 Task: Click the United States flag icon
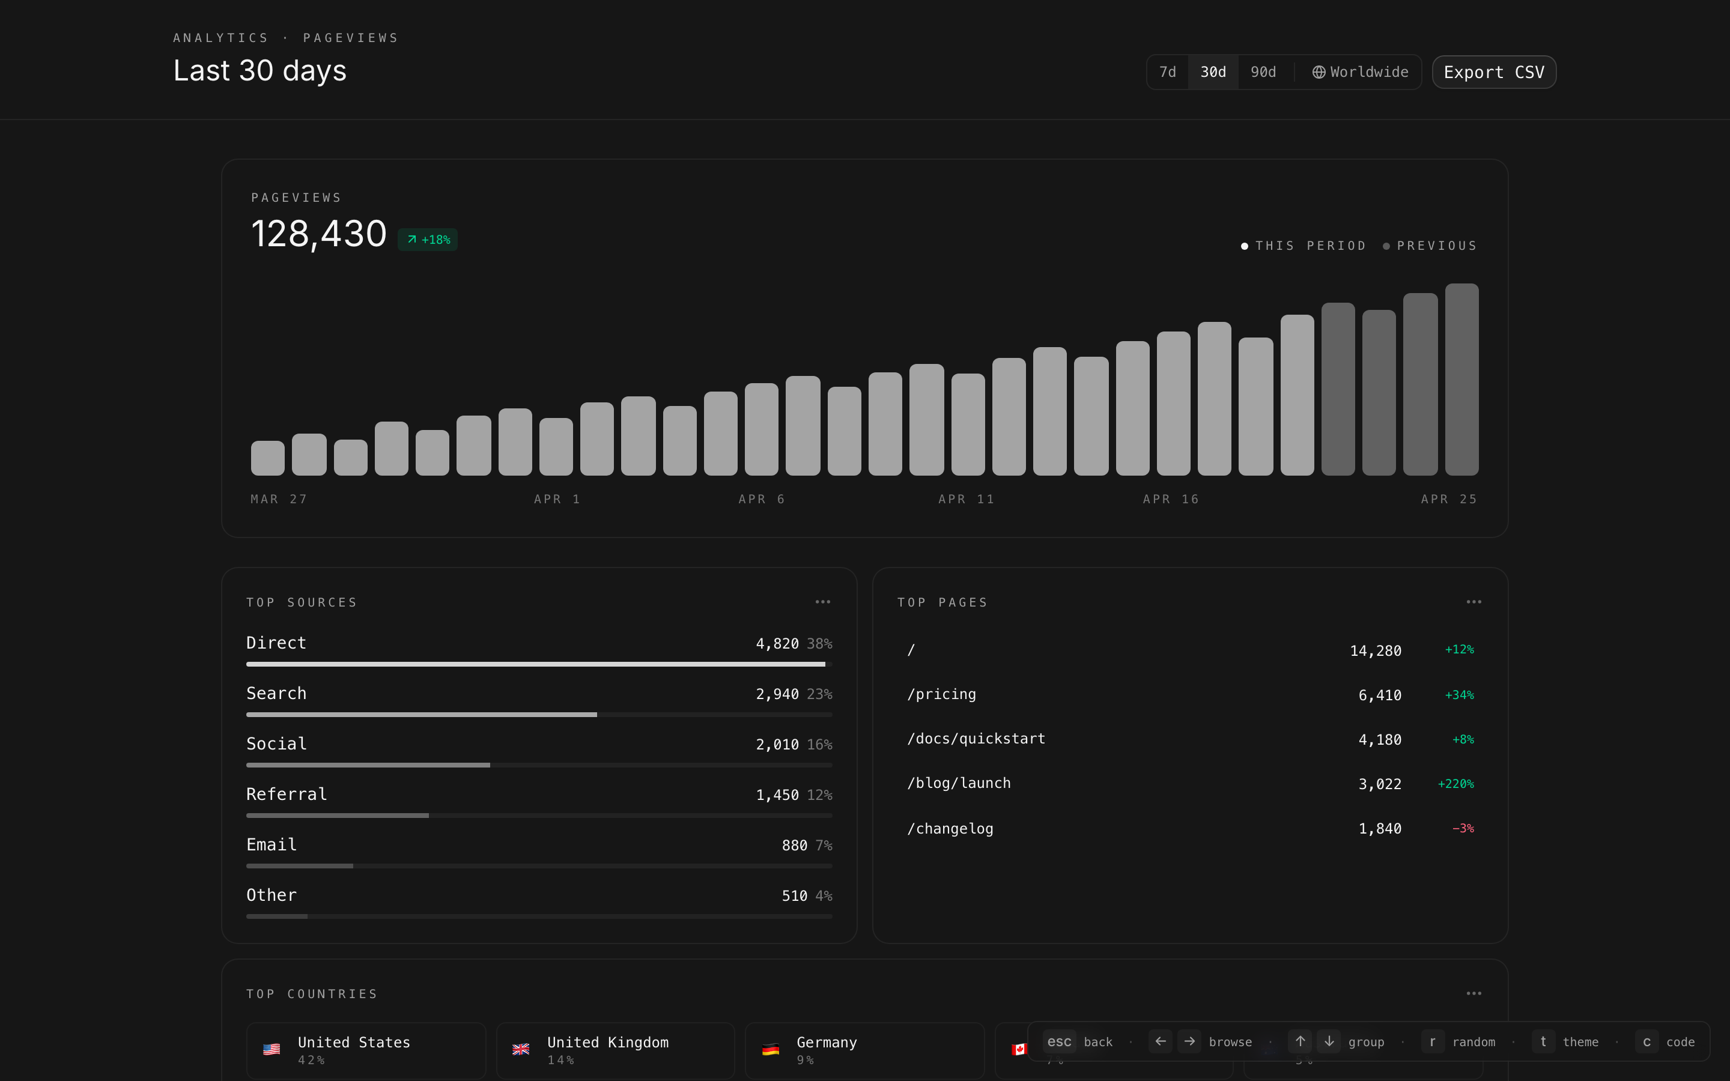(x=272, y=1050)
